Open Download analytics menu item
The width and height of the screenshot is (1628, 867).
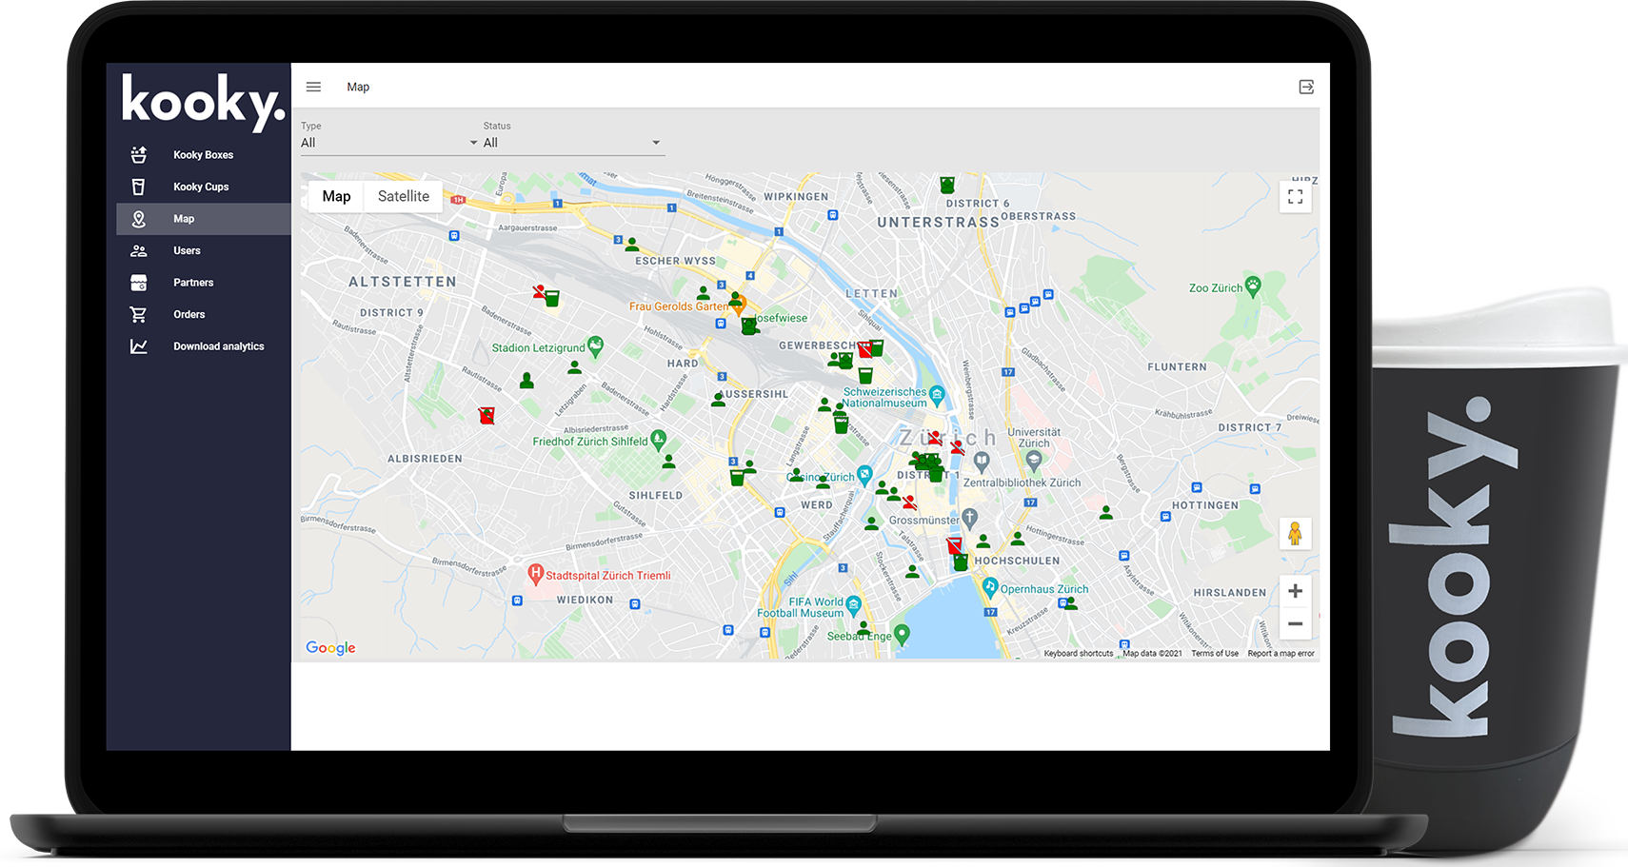tap(203, 346)
